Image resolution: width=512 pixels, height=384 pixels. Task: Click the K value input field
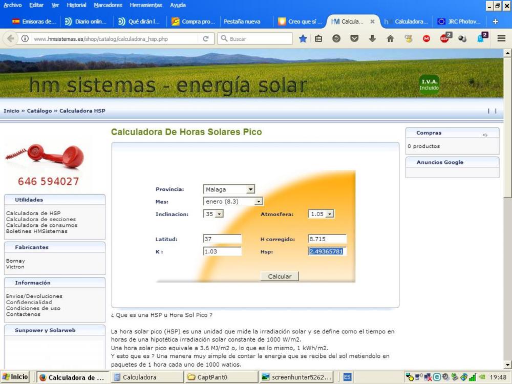pos(222,251)
